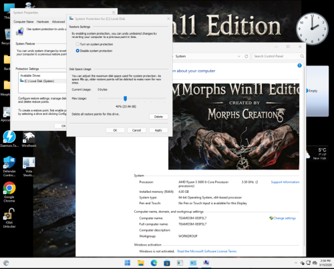Click the help icon in Control Panel
The width and height of the screenshot is (334, 269).
[x=299, y=65]
